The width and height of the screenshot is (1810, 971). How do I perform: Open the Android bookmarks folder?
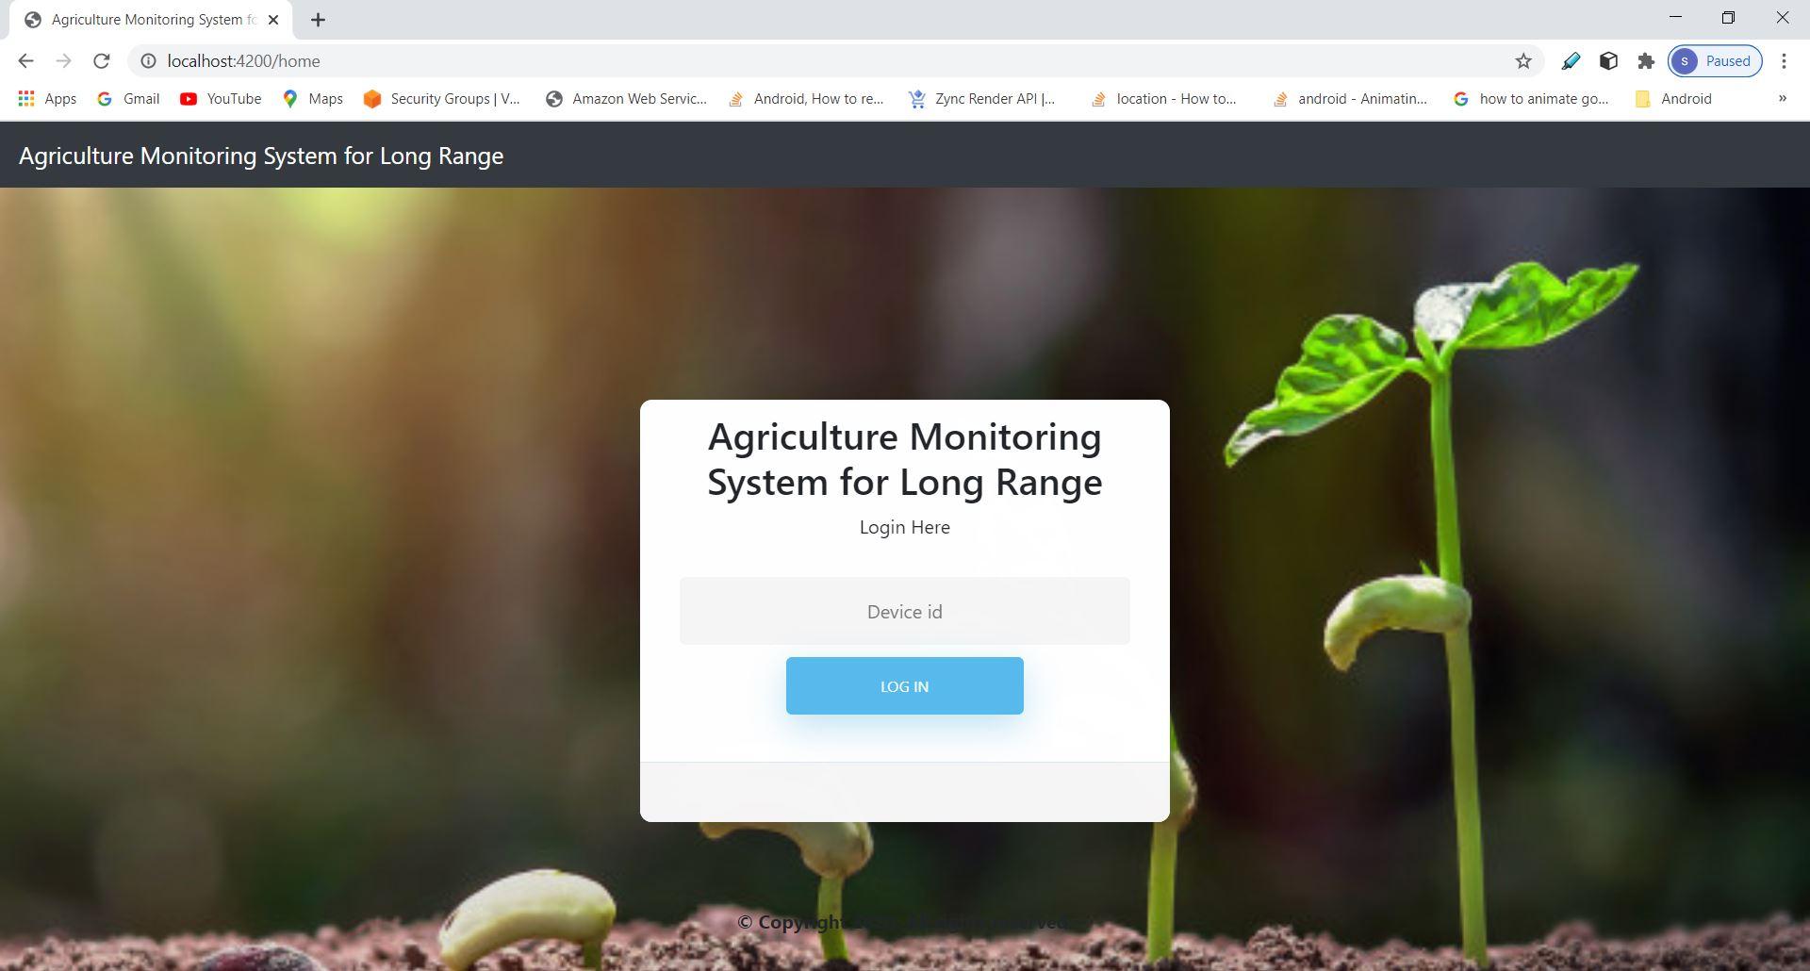pyautogui.click(x=1673, y=98)
